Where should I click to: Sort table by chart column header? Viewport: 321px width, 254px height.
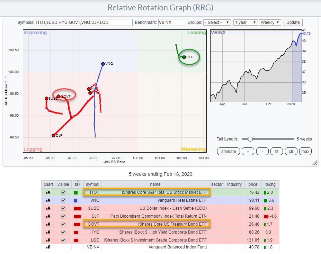[48, 184]
